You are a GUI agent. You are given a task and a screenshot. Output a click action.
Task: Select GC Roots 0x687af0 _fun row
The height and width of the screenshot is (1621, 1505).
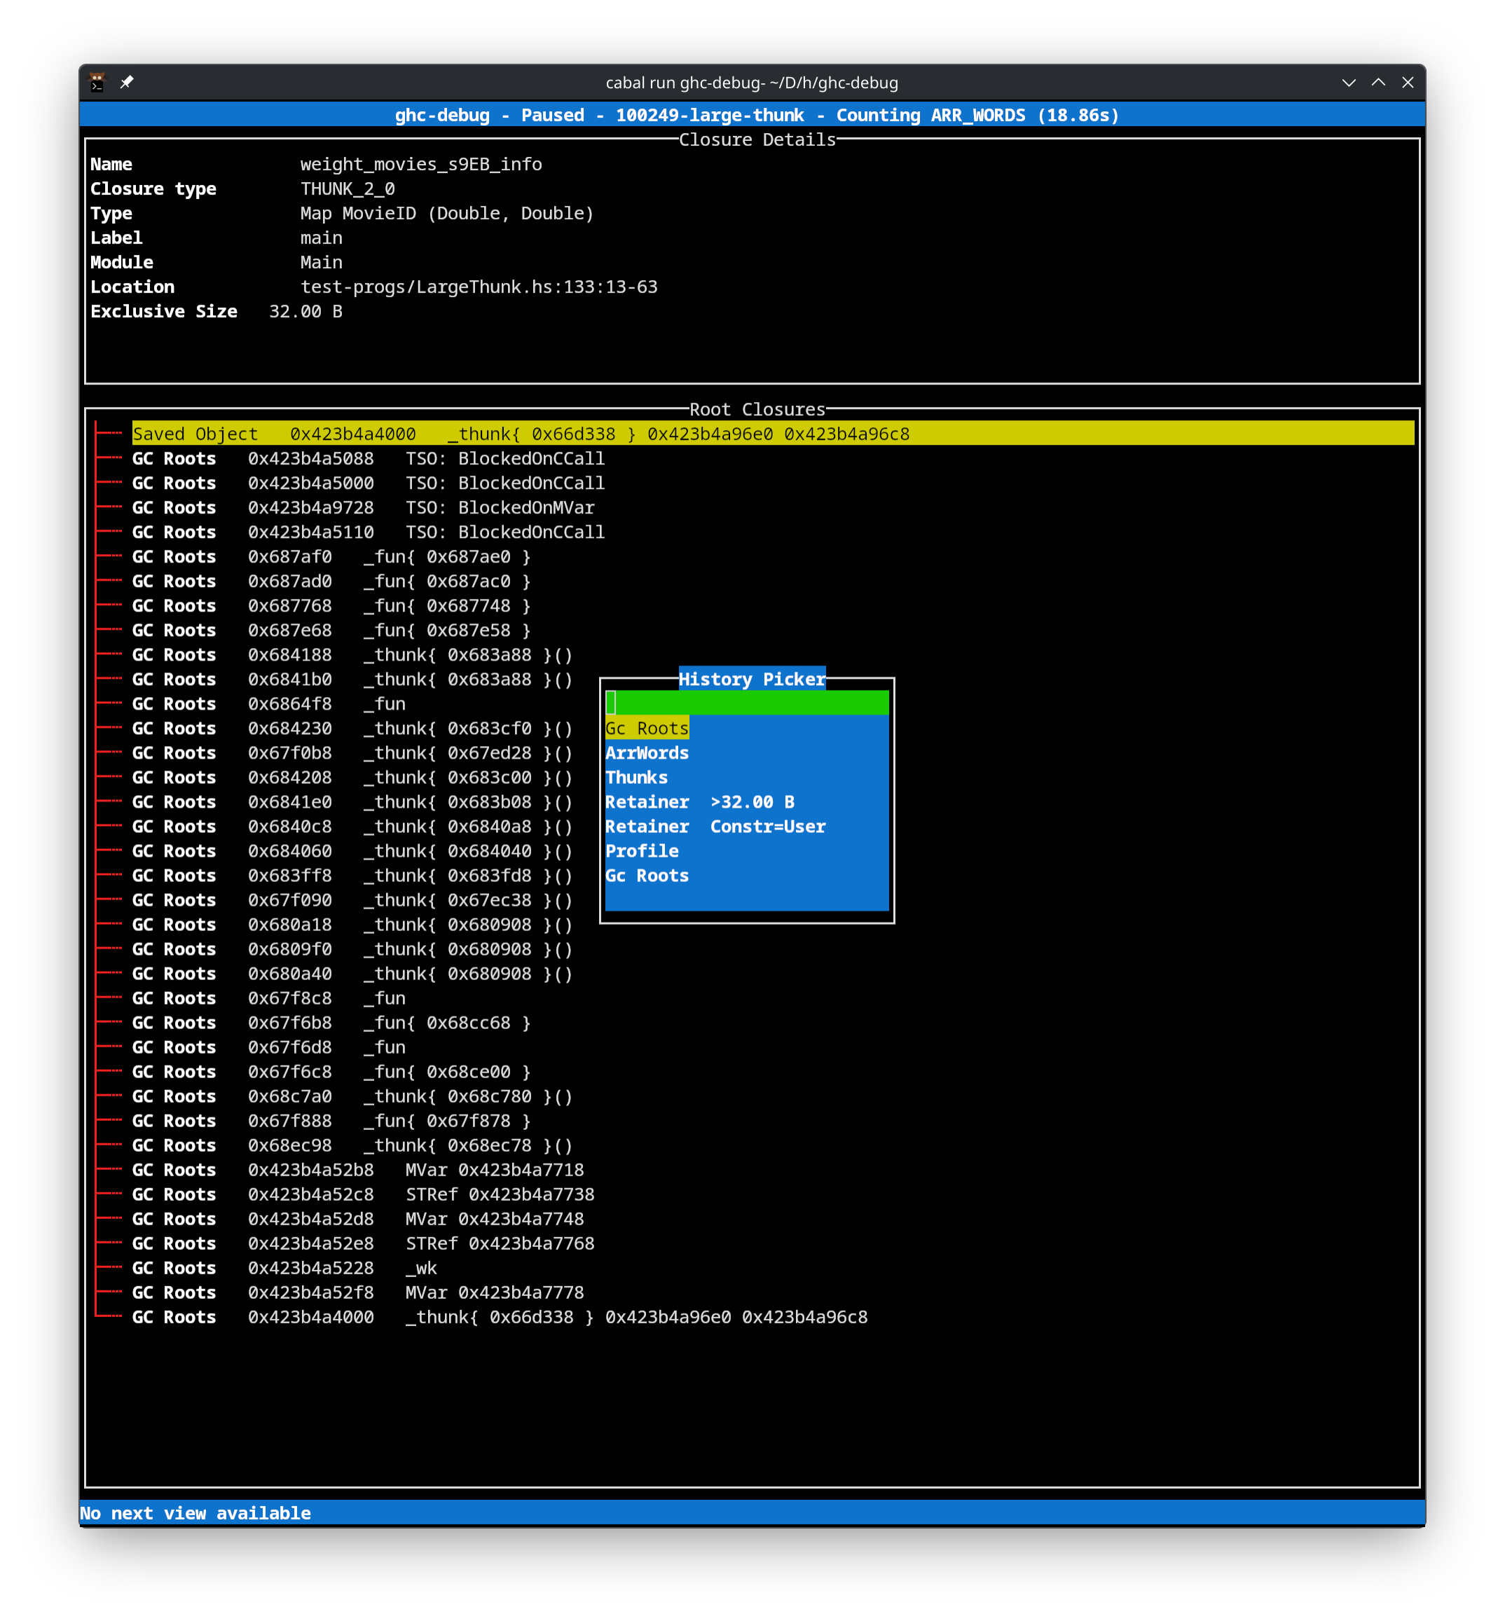331,556
